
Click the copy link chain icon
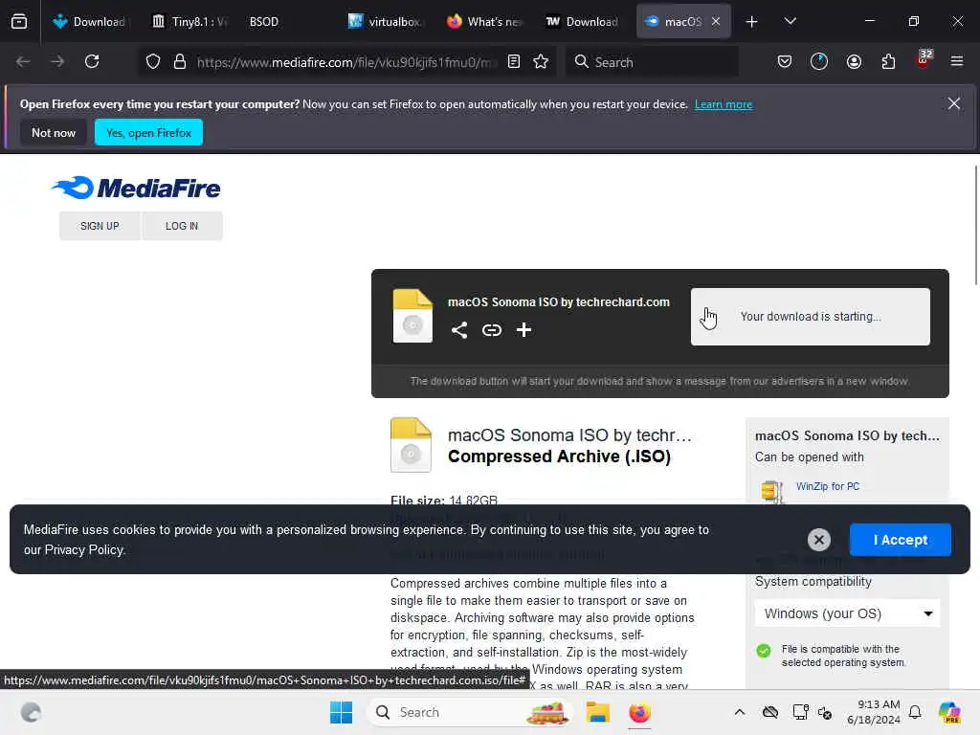tap(492, 330)
